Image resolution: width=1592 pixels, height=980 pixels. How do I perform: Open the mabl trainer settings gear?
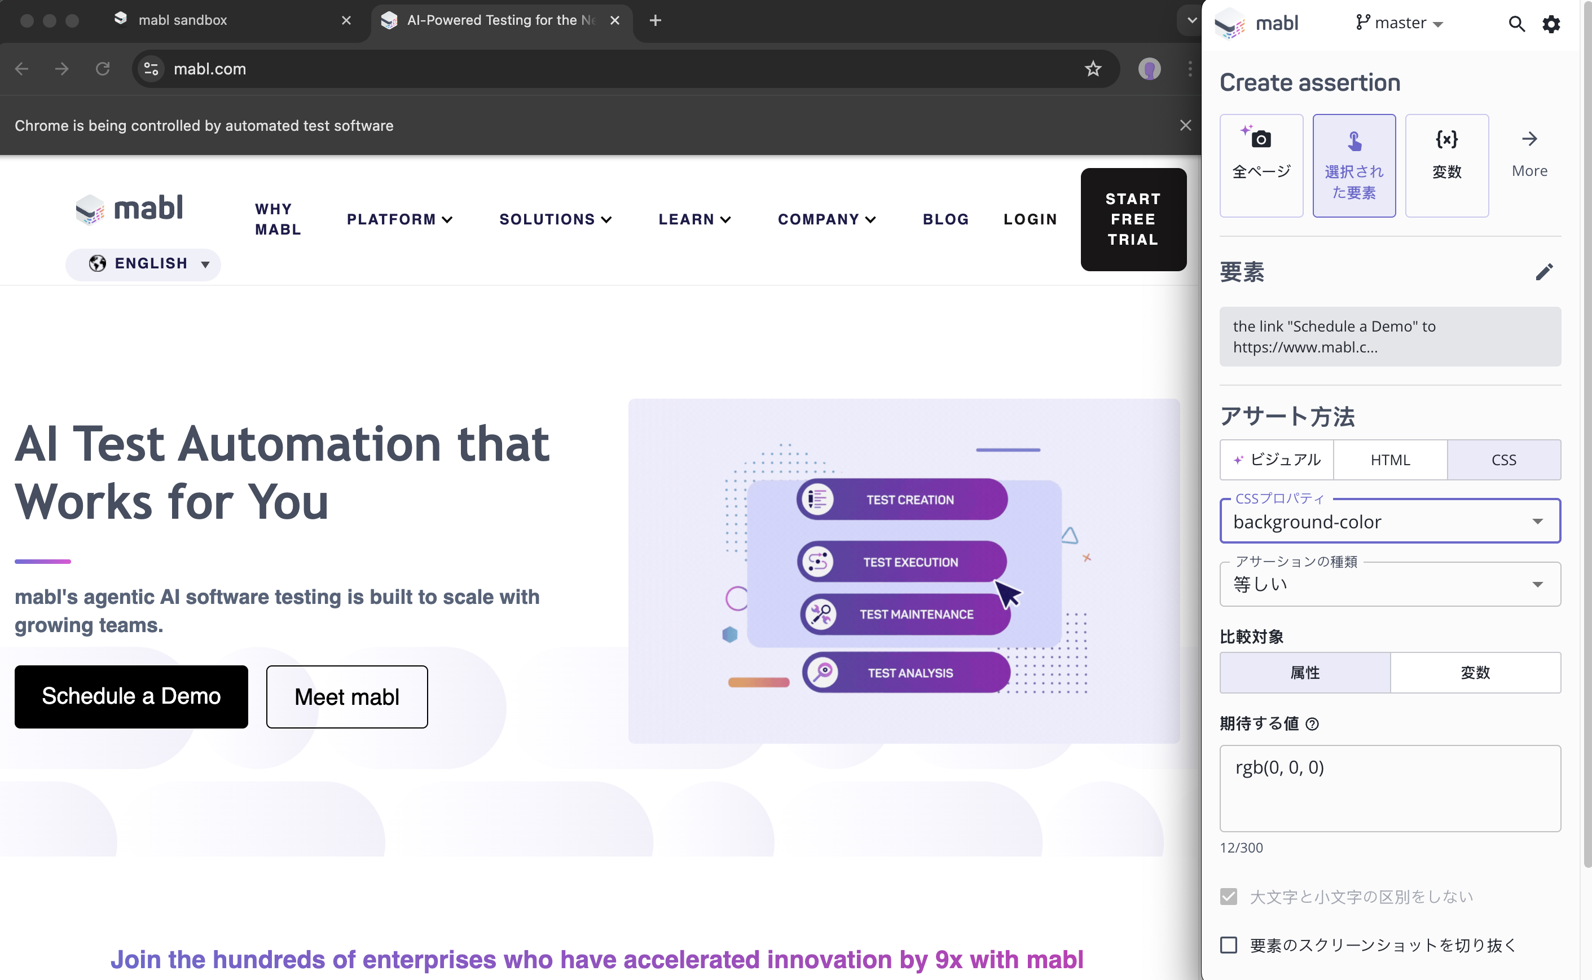[x=1550, y=24]
